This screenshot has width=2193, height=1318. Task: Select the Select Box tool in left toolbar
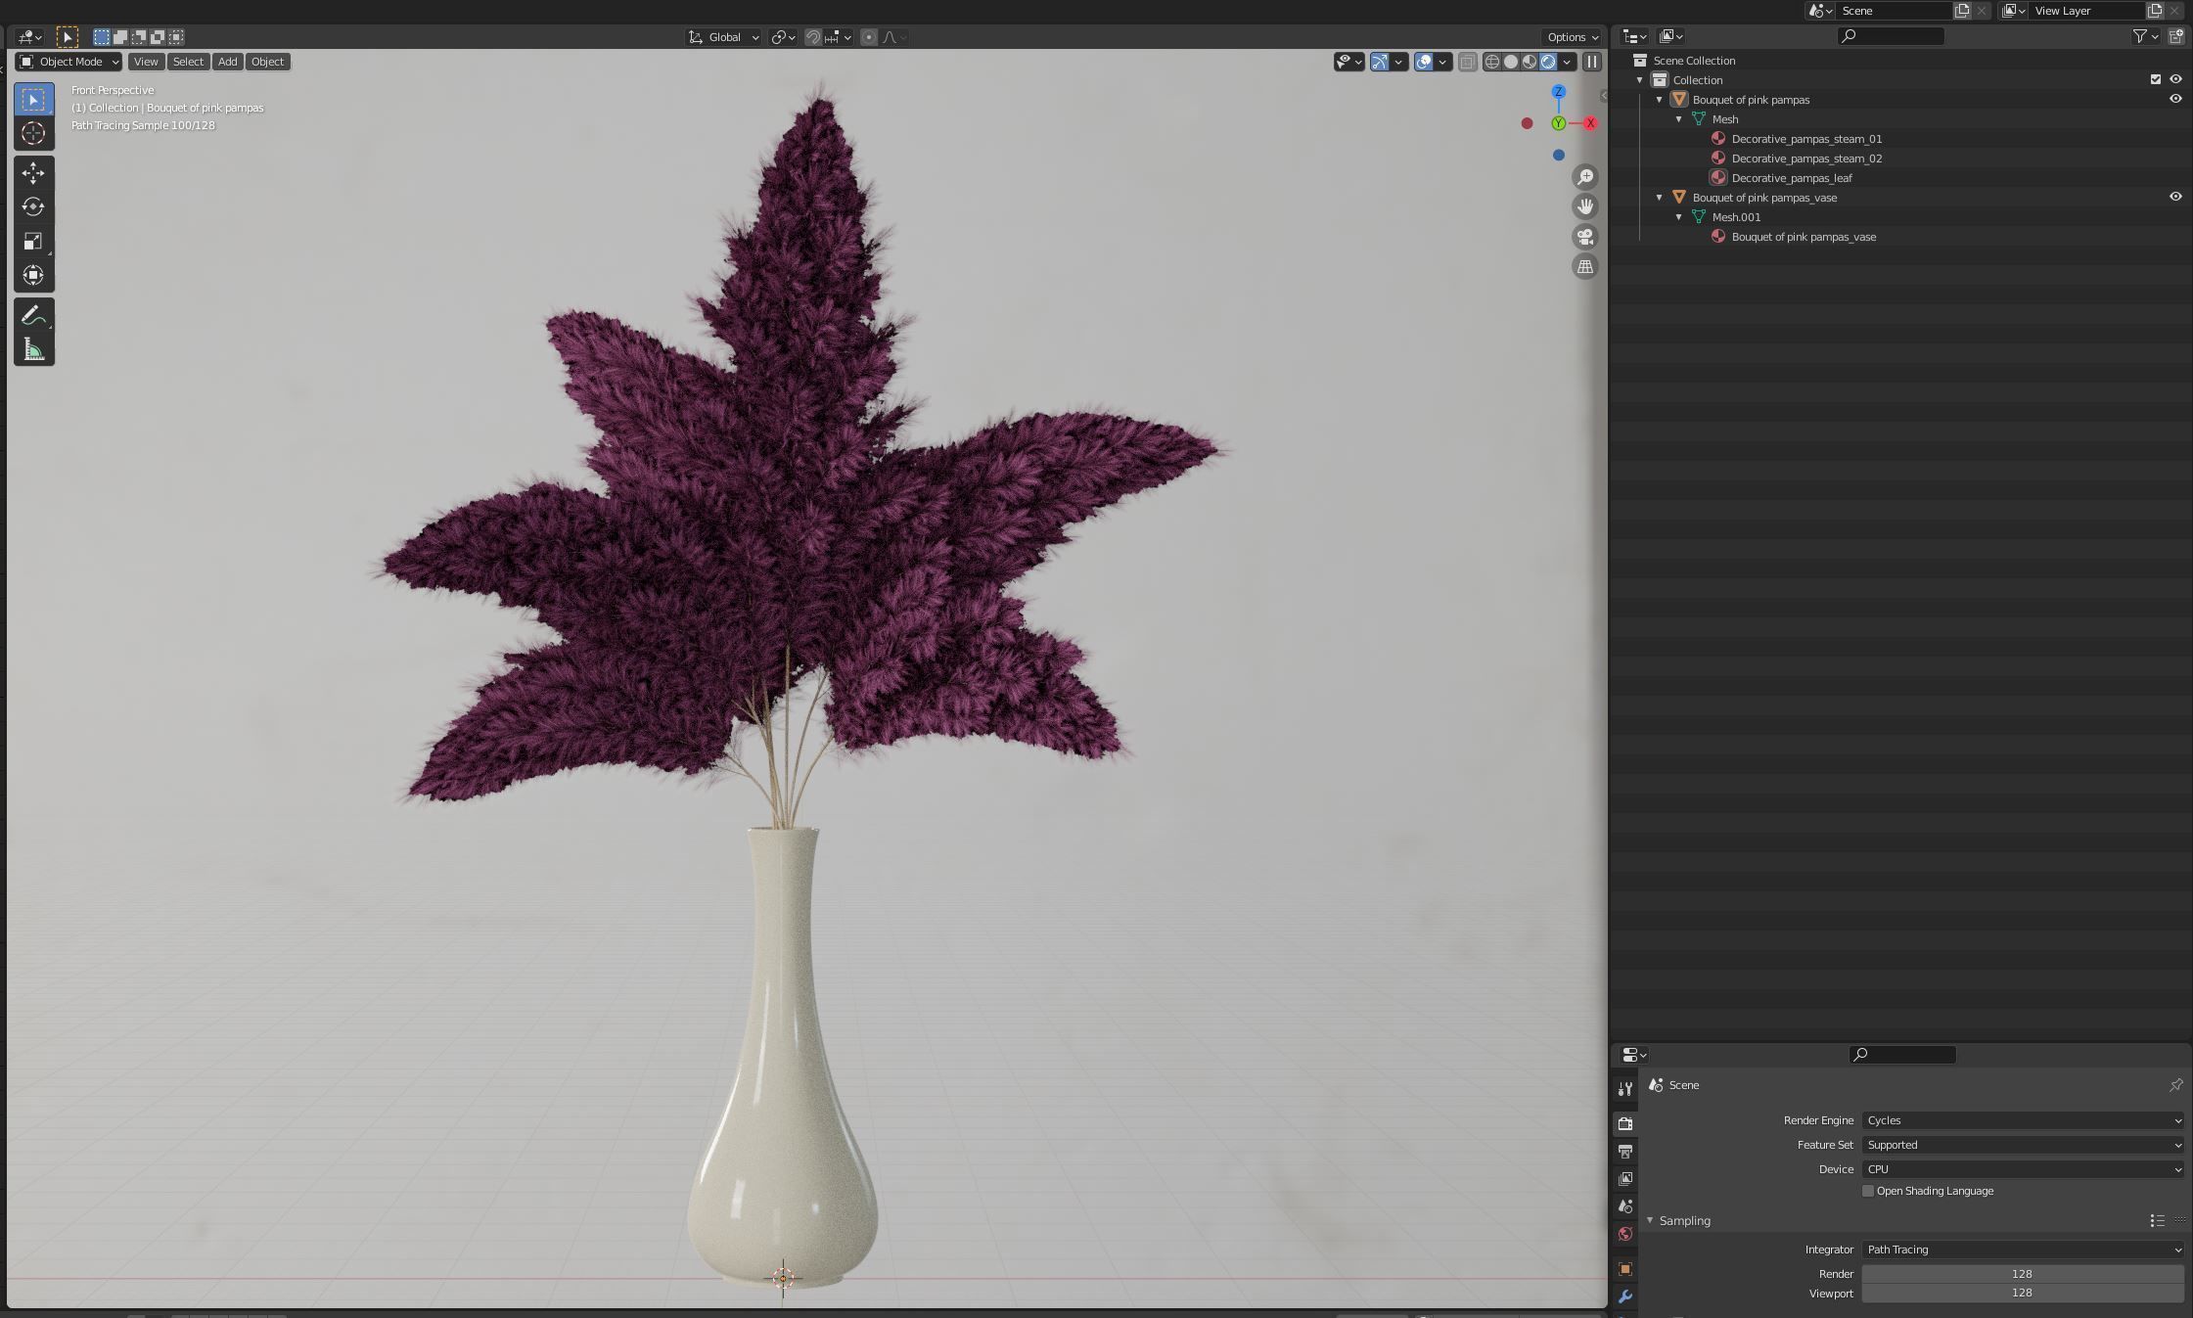[x=33, y=100]
